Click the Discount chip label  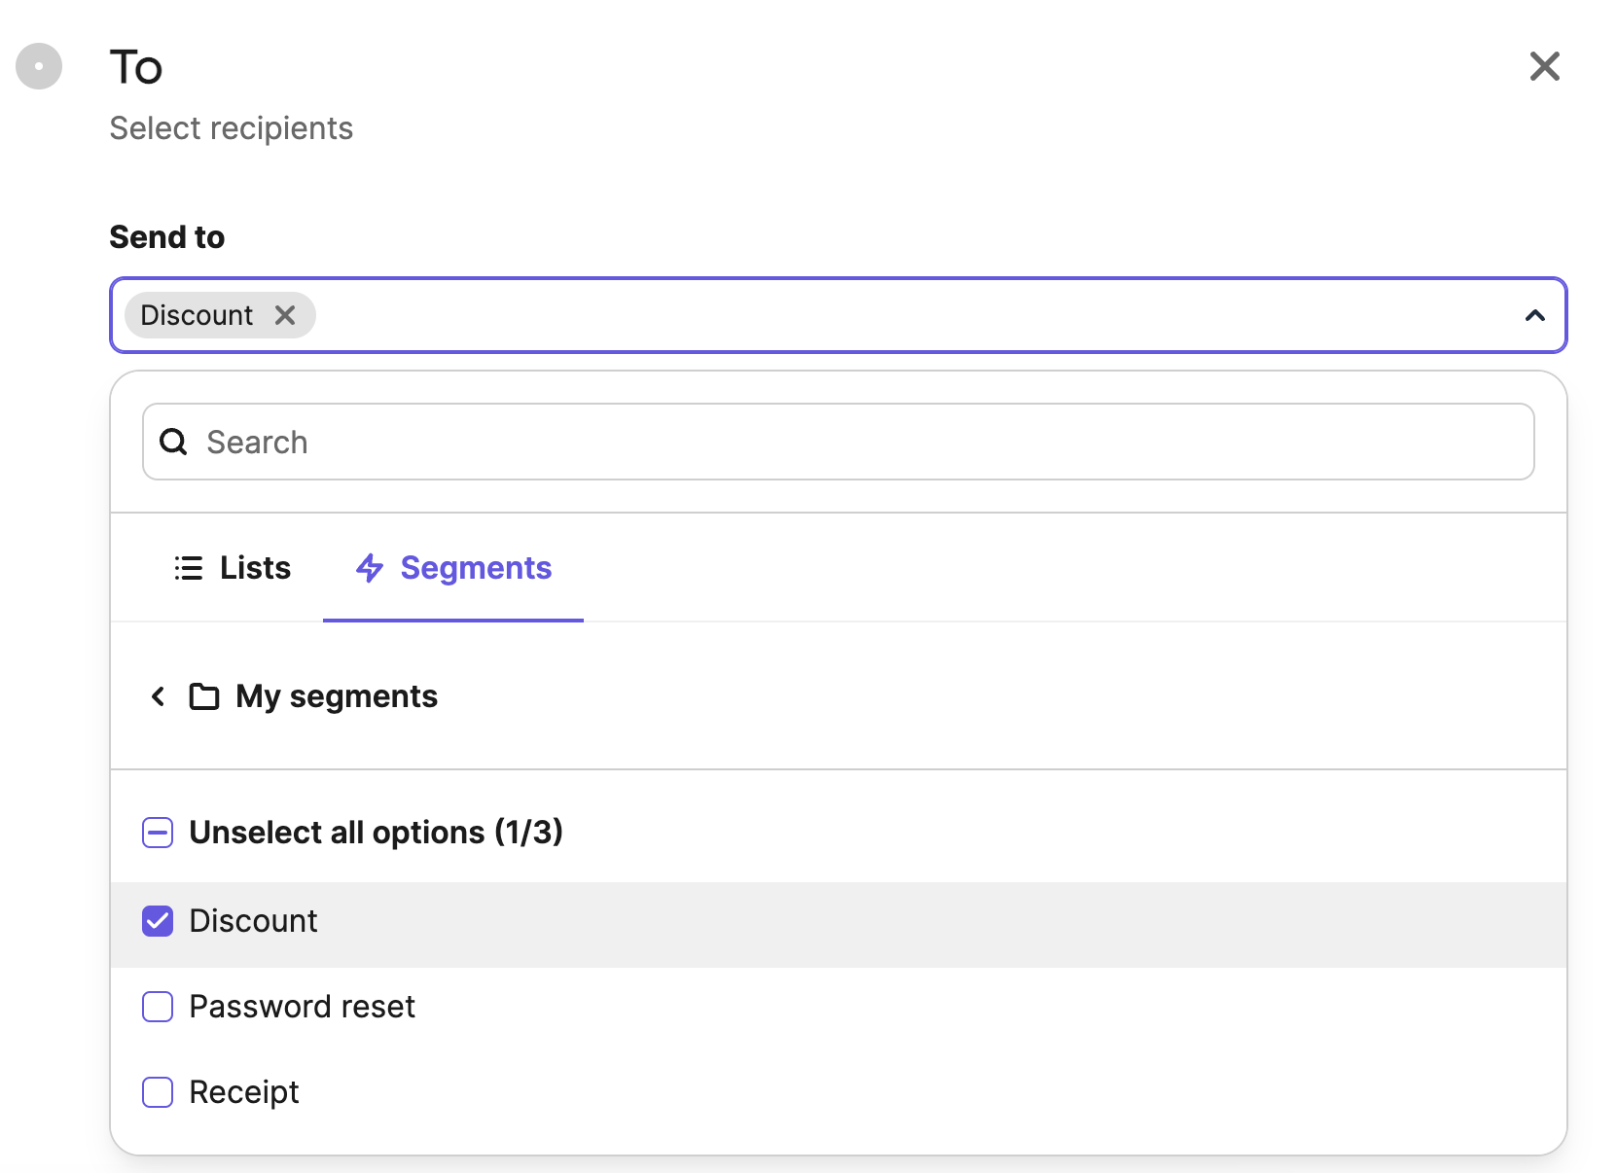[197, 315]
